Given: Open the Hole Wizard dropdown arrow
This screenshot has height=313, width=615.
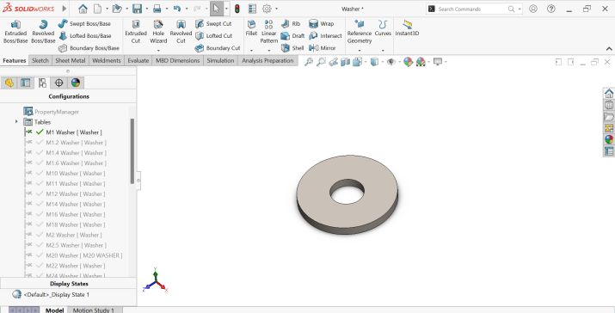Looking at the screenshot, I should 158,51.
